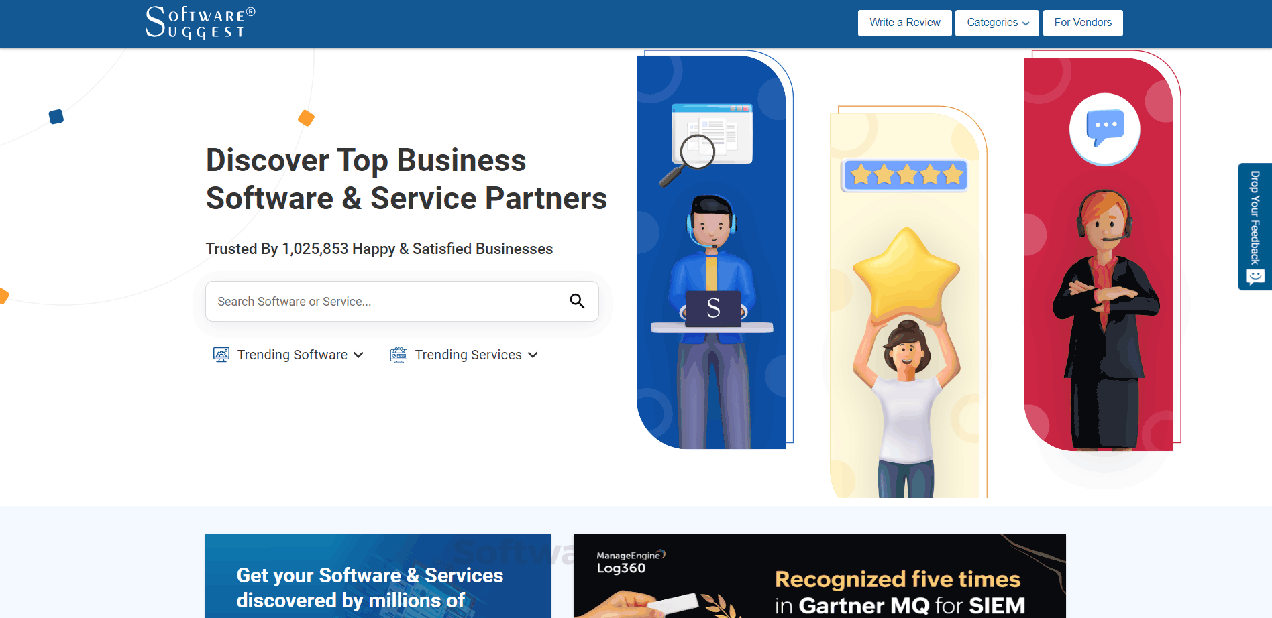
Task: Click the smiley icon on feedback tab
Action: click(1255, 276)
